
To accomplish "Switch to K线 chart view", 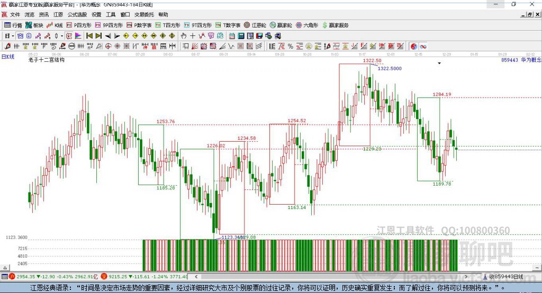I will tap(55, 25).
